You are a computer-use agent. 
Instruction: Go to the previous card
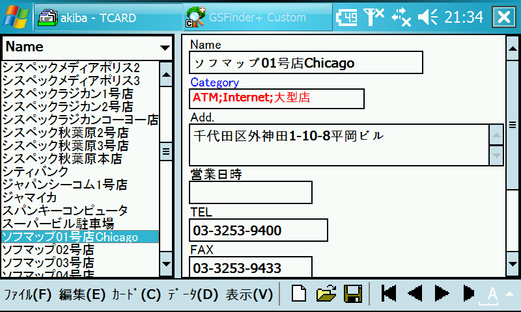(415, 293)
